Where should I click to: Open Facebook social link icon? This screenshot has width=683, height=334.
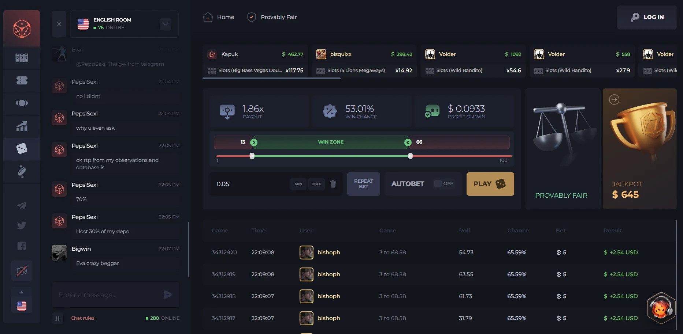[x=22, y=246]
